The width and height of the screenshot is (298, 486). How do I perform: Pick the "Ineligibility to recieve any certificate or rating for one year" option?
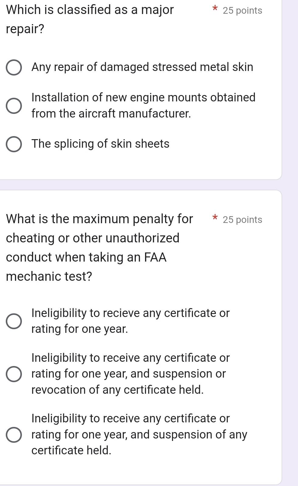click(x=14, y=321)
